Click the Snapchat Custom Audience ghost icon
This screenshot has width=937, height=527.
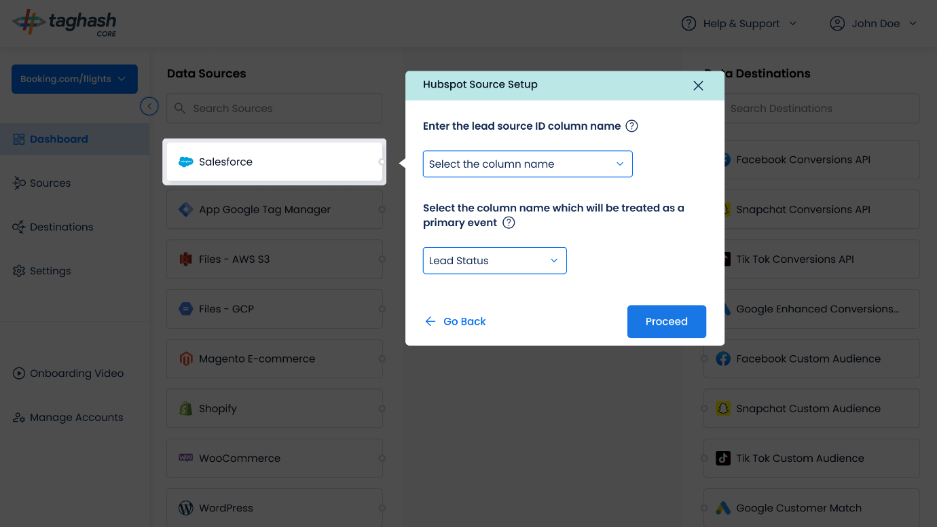pyautogui.click(x=723, y=408)
